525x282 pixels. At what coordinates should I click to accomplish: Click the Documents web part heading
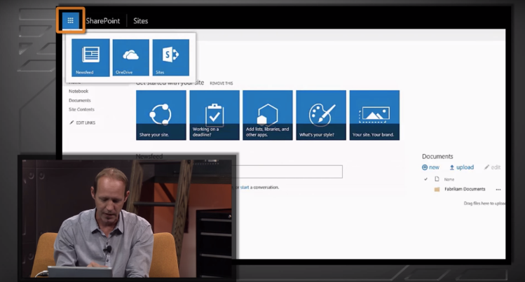(x=437, y=156)
